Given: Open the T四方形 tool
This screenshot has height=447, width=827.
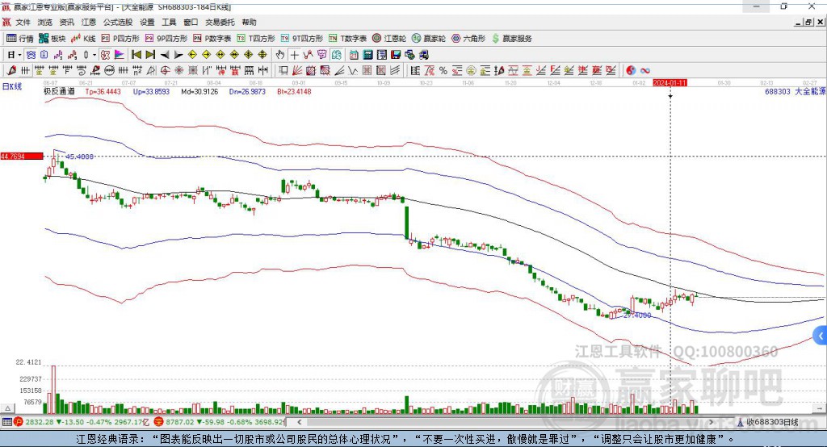Looking at the screenshot, I should (x=256, y=39).
